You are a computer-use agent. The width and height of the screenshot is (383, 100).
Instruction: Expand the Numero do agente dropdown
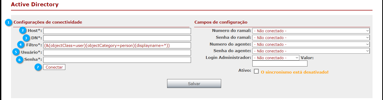click(x=311, y=44)
